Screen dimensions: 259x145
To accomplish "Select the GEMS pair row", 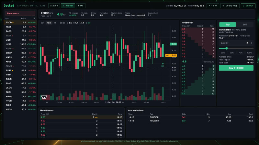I will click(x=20, y=88).
